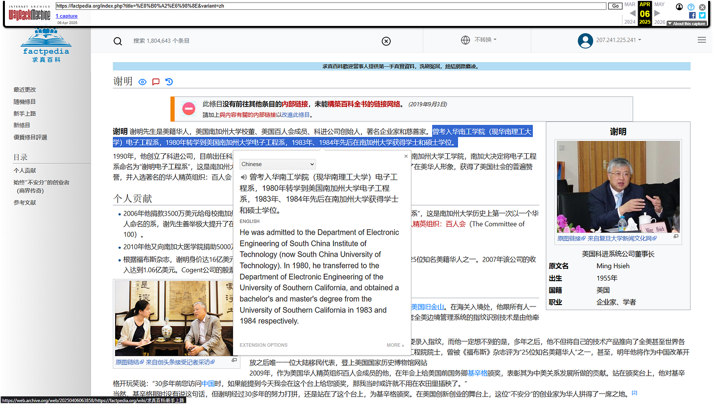Open 新條目 in the sidebar
Viewport: 713px width, 404px height.
22,125
